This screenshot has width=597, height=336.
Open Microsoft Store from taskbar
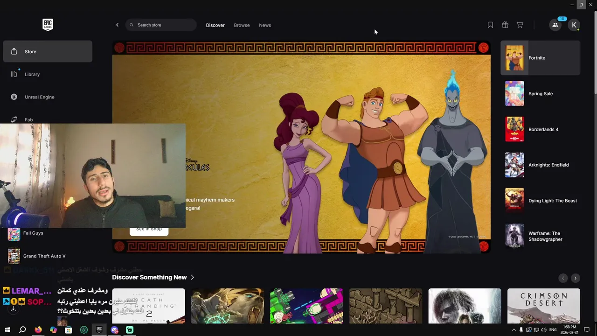click(69, 330)
